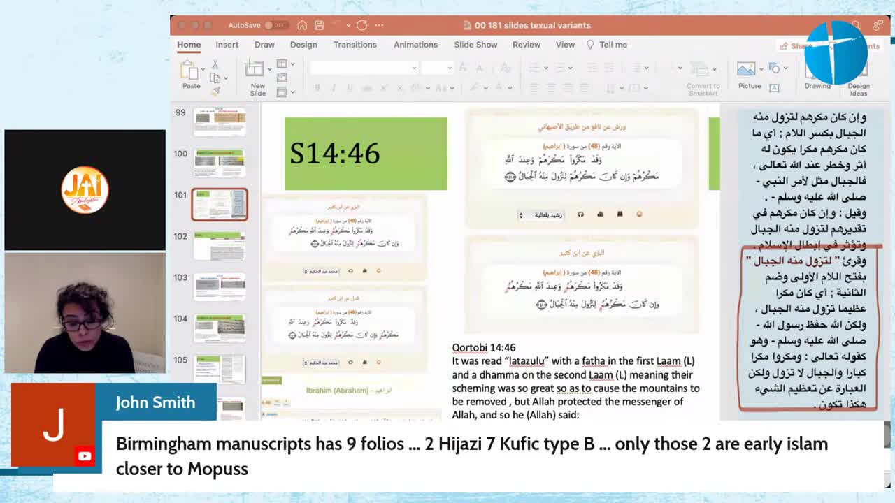Click the slide Layout icon

(x=282, y=64)
